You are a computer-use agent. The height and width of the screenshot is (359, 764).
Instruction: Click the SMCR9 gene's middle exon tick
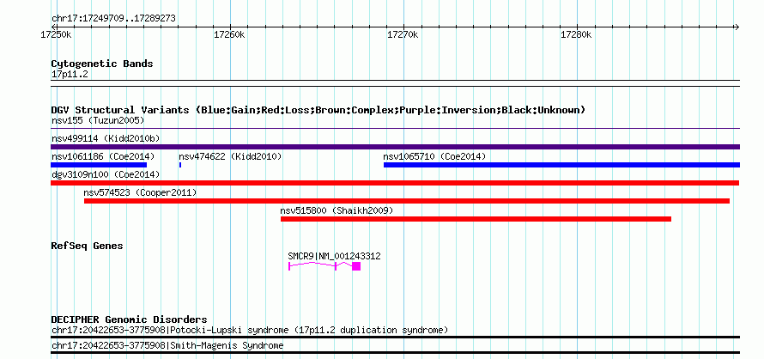(336, 266)
